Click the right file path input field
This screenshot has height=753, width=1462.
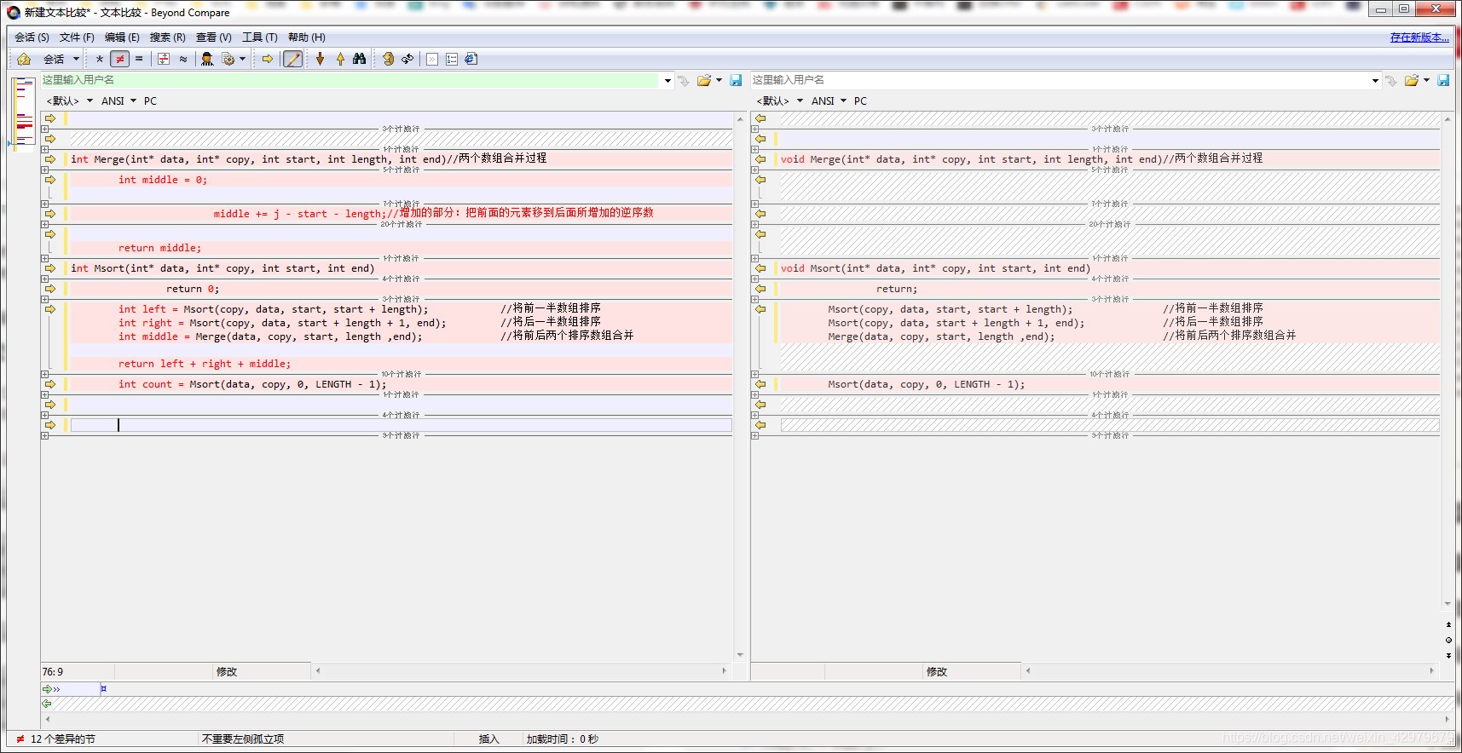[1060, 80]
